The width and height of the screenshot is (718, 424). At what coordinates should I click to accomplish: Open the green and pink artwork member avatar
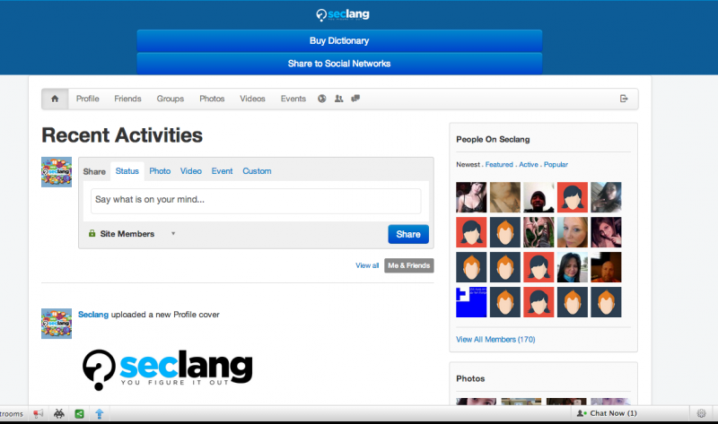click(538, 232)
